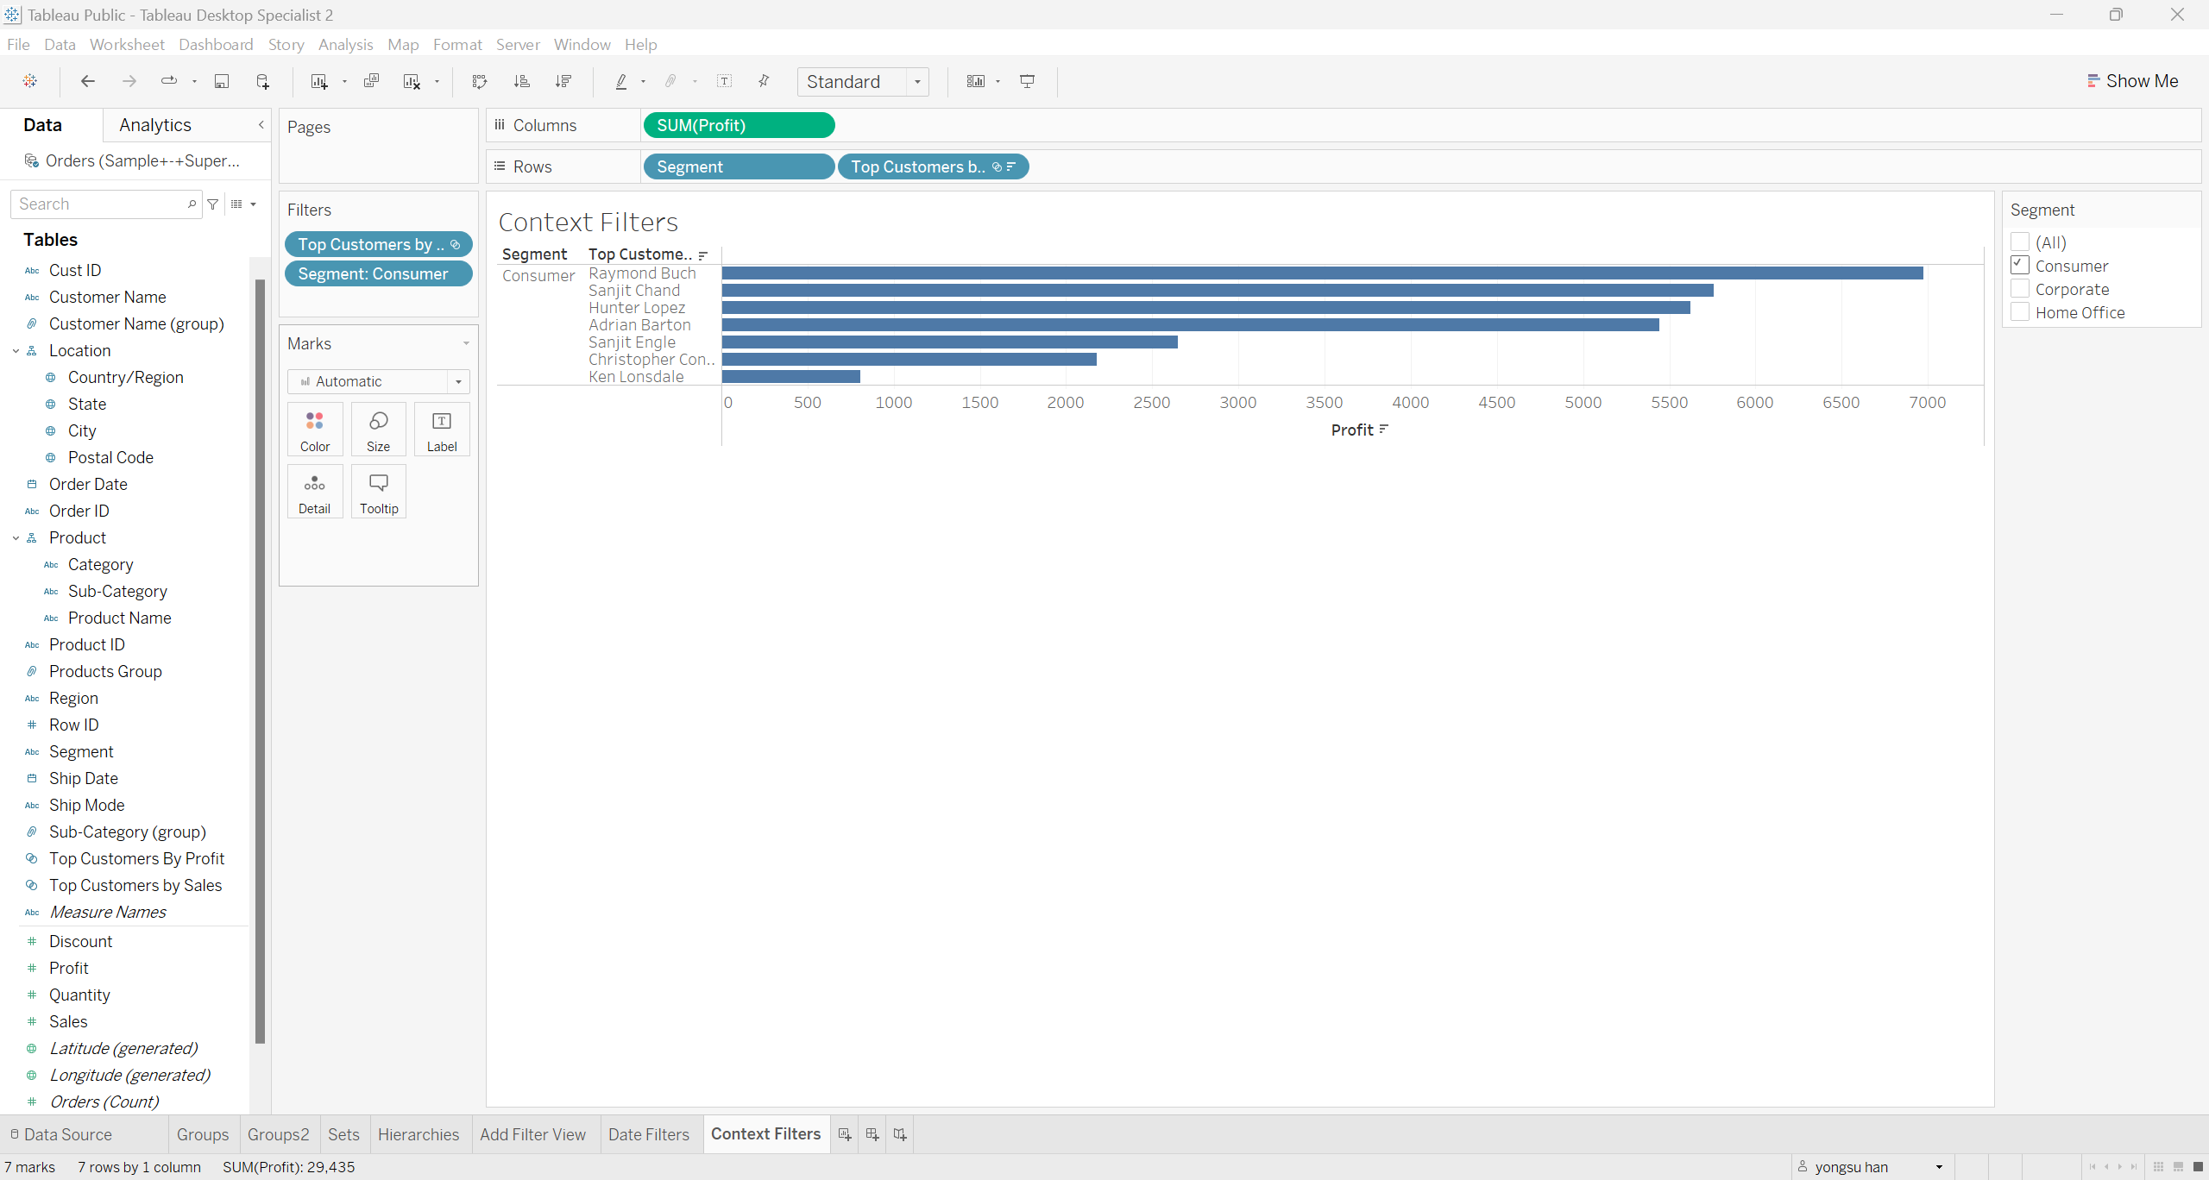Image resolution: width=2209 pixels, height=1180 pixels.
Task: Click the Save icon in the toolbar
Action: point(222,81)
